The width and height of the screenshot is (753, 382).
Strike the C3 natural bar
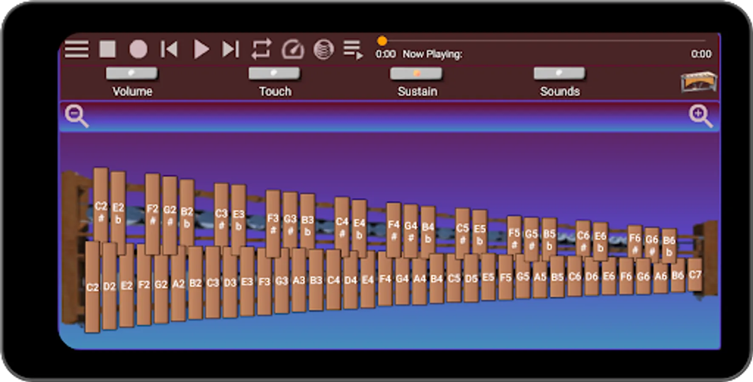(x=212, y=282)
